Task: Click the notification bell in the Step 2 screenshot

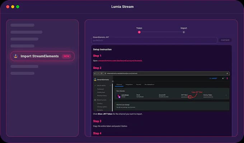Action: pyautogui.click(x=223, y=78)
